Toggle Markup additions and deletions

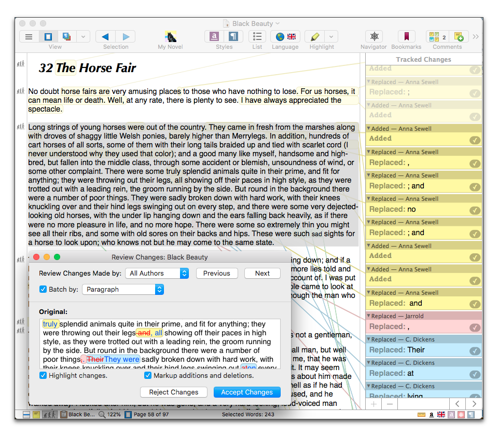[x=148, y=375]
